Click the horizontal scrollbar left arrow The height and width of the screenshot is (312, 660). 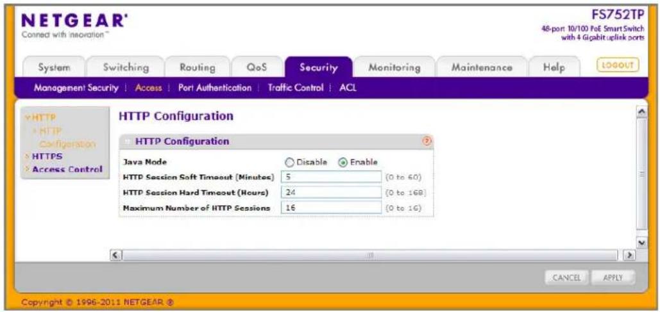coord(115,255)
